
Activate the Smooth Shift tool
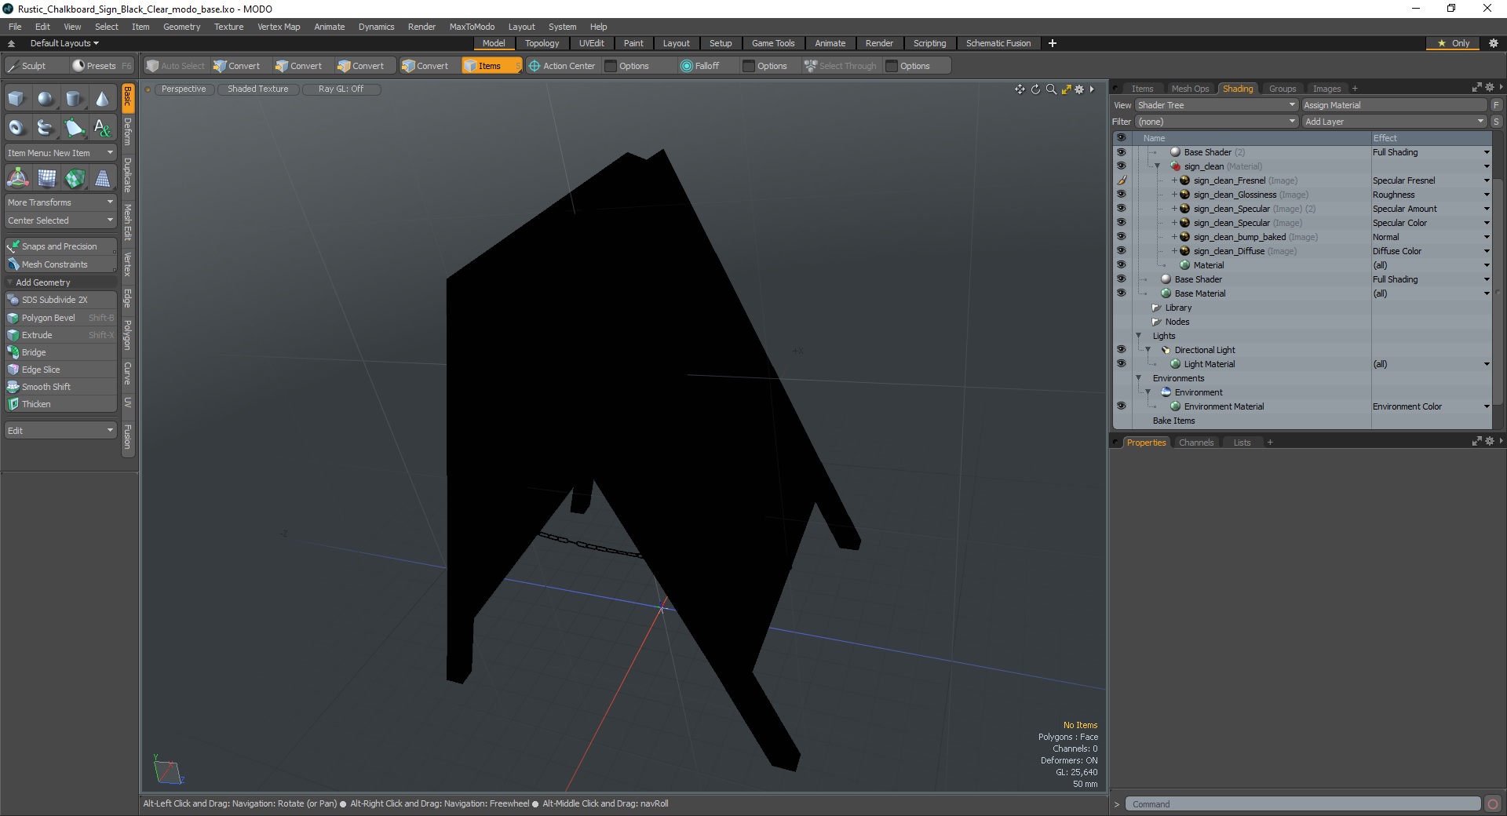pos(60,387)
